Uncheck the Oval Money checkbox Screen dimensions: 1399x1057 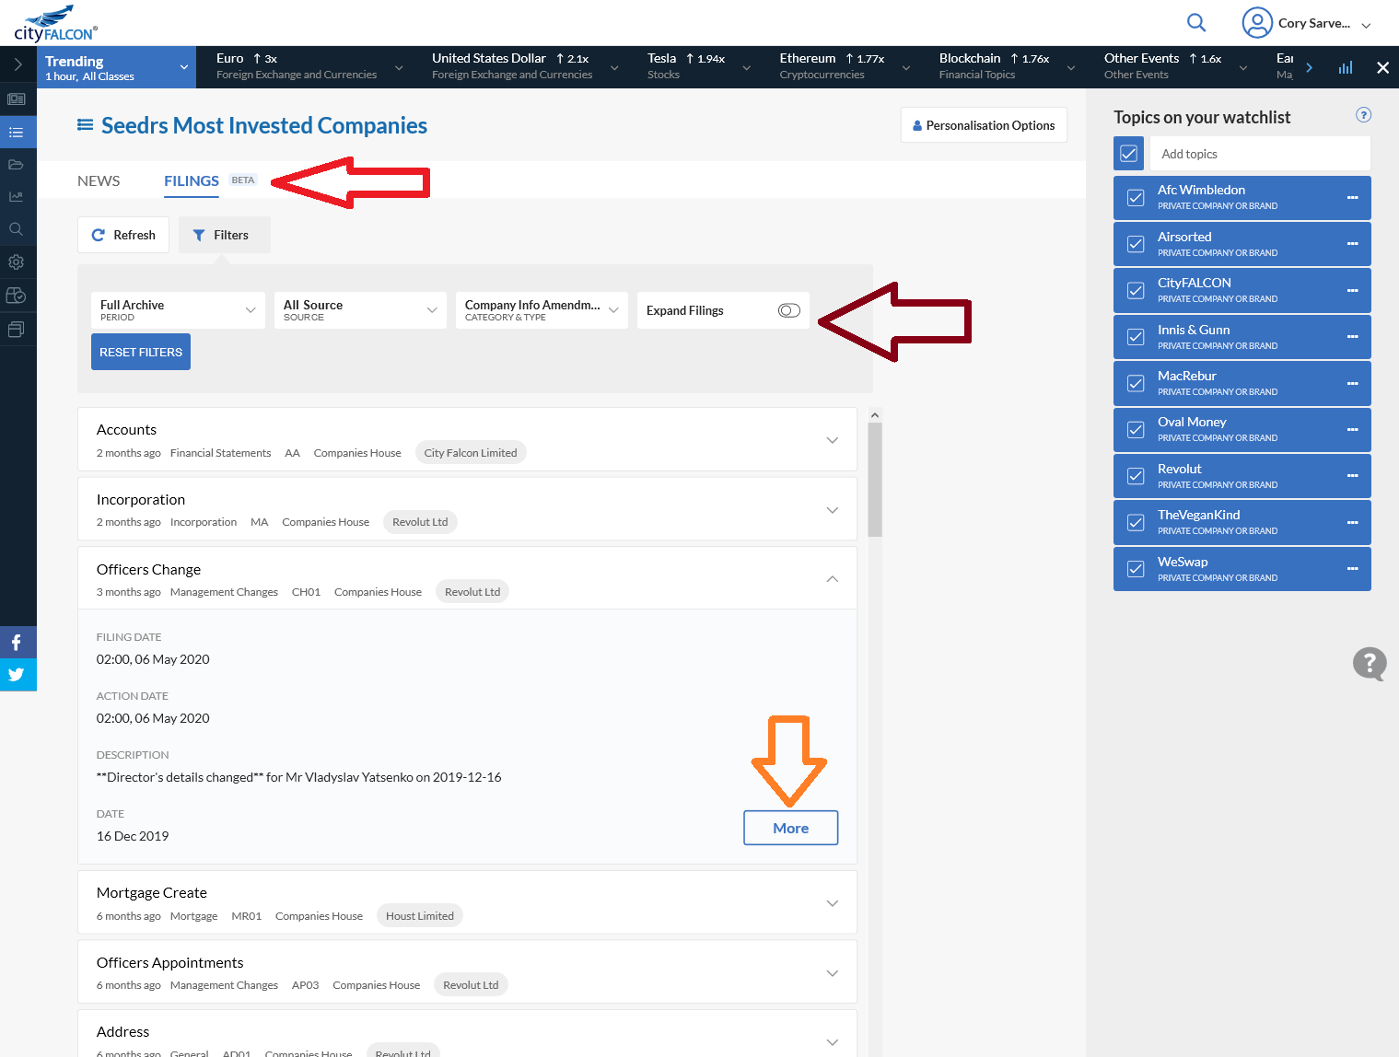[1136, 430]
